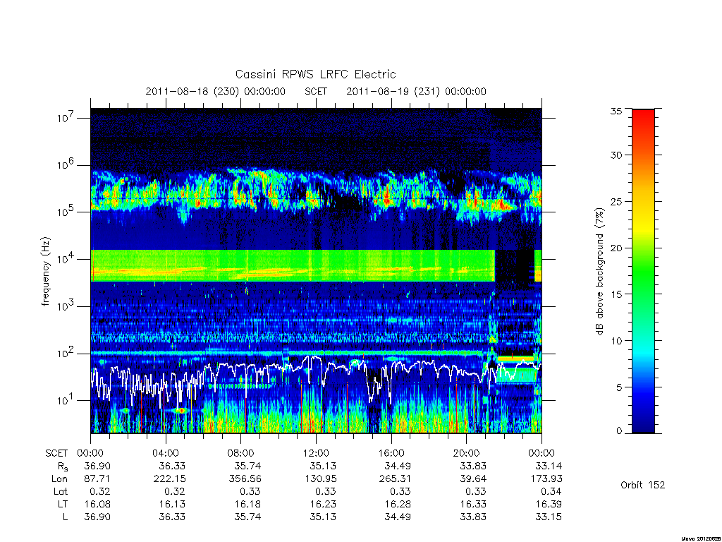Click the L value 33.15
The height and width of the screenshot is (542, 722).
click(x=549, y=517)
